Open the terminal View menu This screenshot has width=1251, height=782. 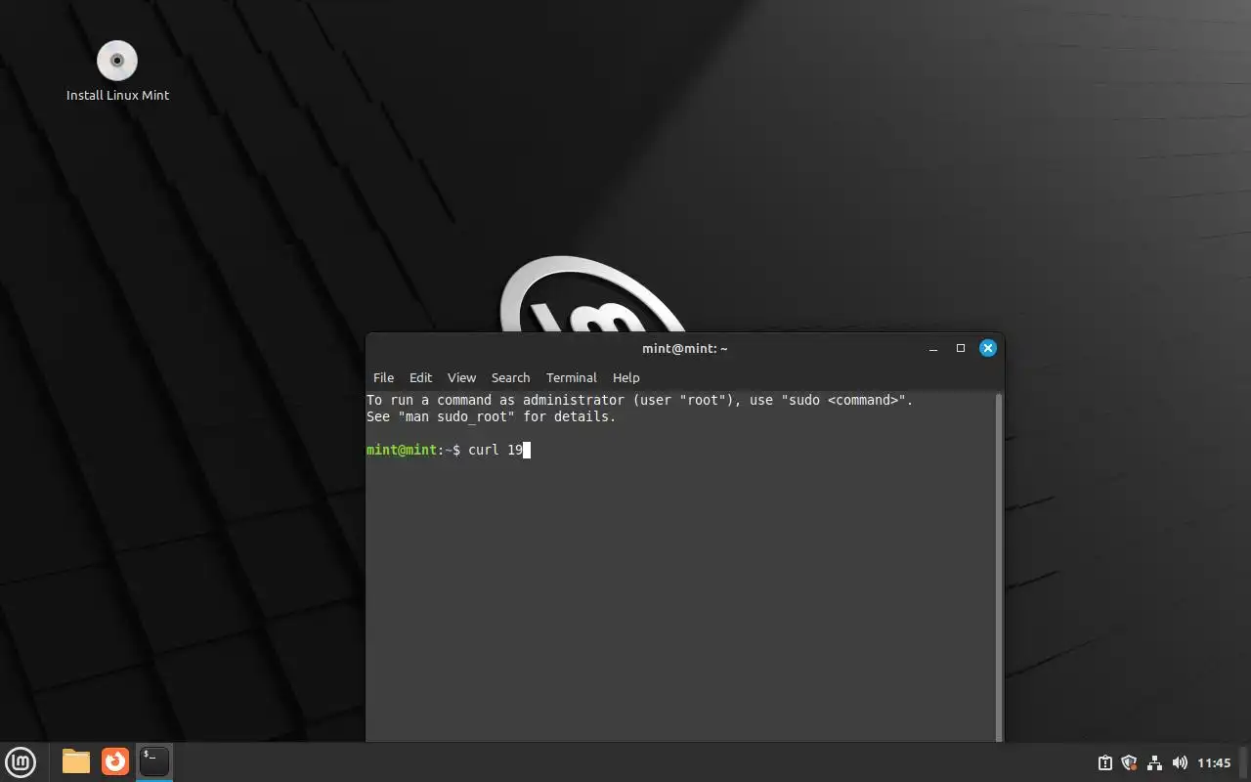461,377
